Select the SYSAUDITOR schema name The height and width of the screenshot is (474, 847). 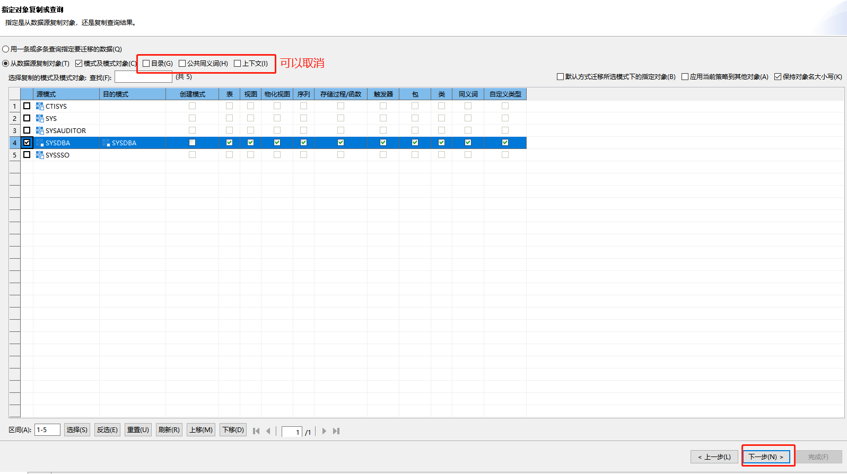tap(66, 130)
